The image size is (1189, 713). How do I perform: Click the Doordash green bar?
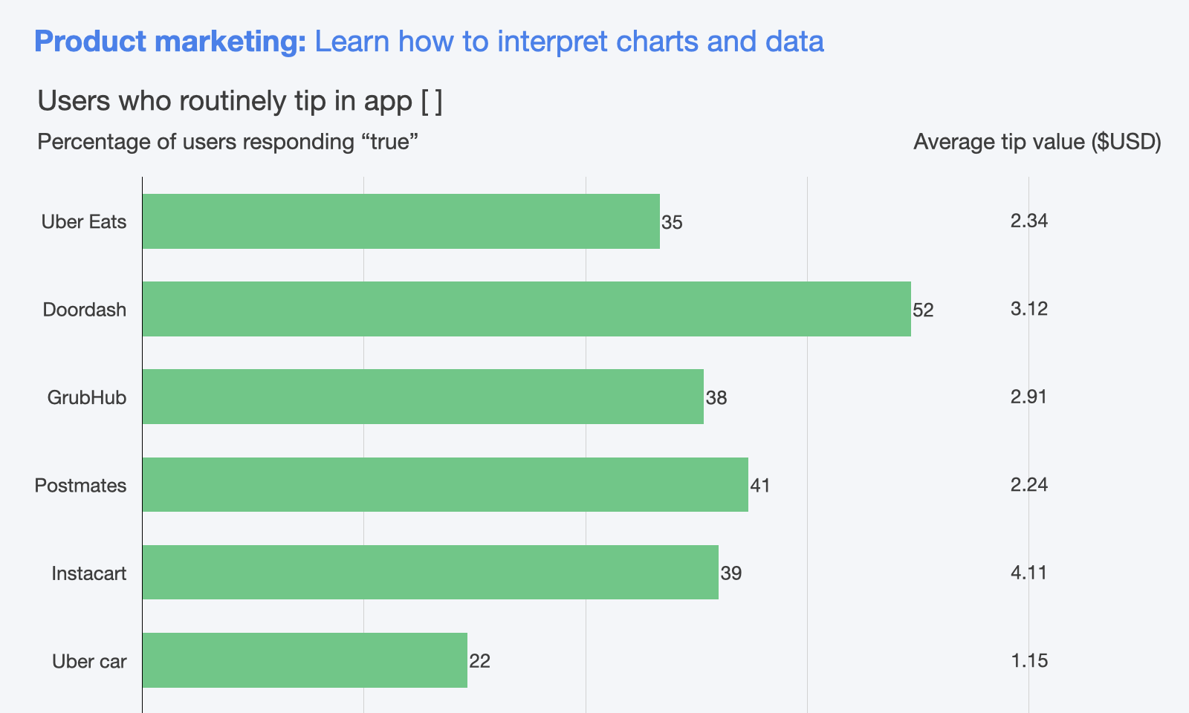point(526,309)
